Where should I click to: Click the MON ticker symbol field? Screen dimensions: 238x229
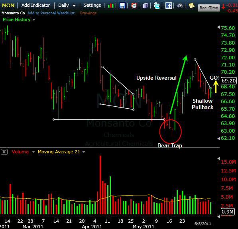8,6
